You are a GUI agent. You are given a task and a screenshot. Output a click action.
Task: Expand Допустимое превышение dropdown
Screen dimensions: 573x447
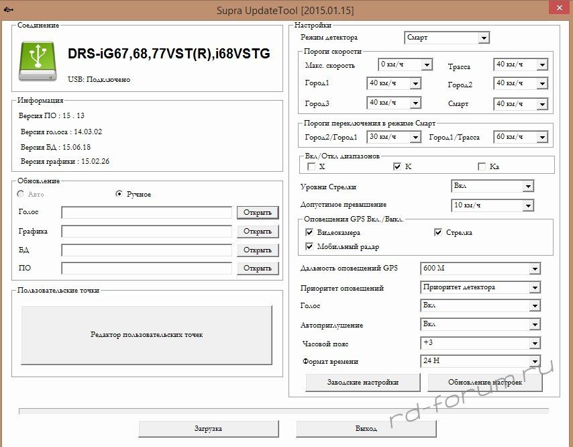tap(492, 205)
